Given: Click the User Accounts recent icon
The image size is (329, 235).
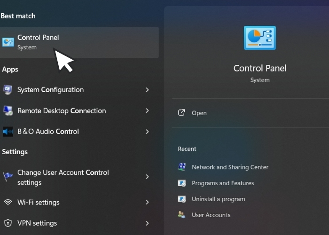Looking at the screenshot, I should coord(182,215).
